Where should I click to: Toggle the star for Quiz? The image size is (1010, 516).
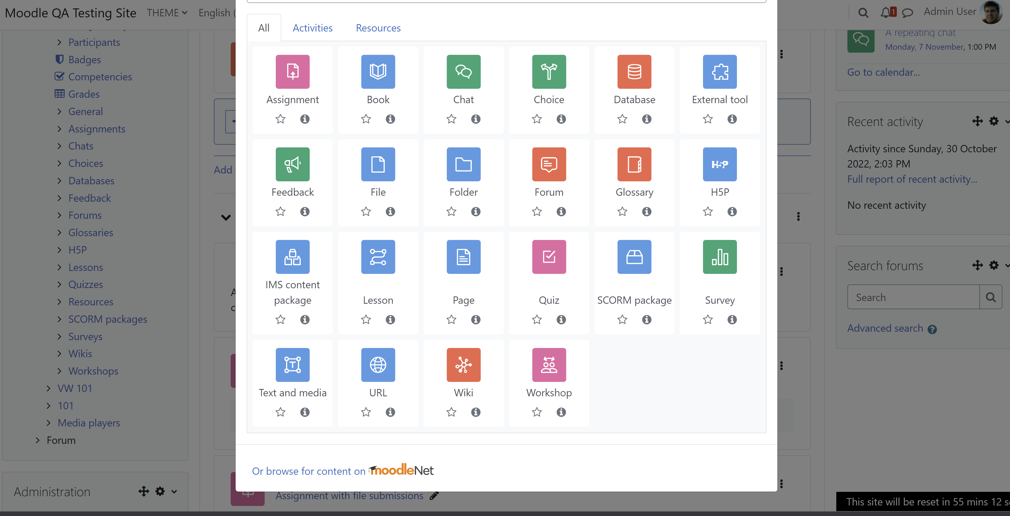[537, 319]
